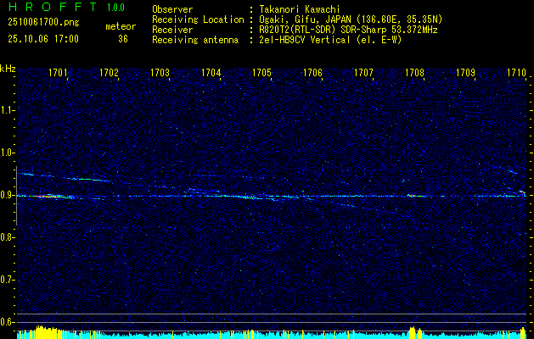Click the yellow power peak under 1708
The image size is (534, 339).
coord(412,333)
